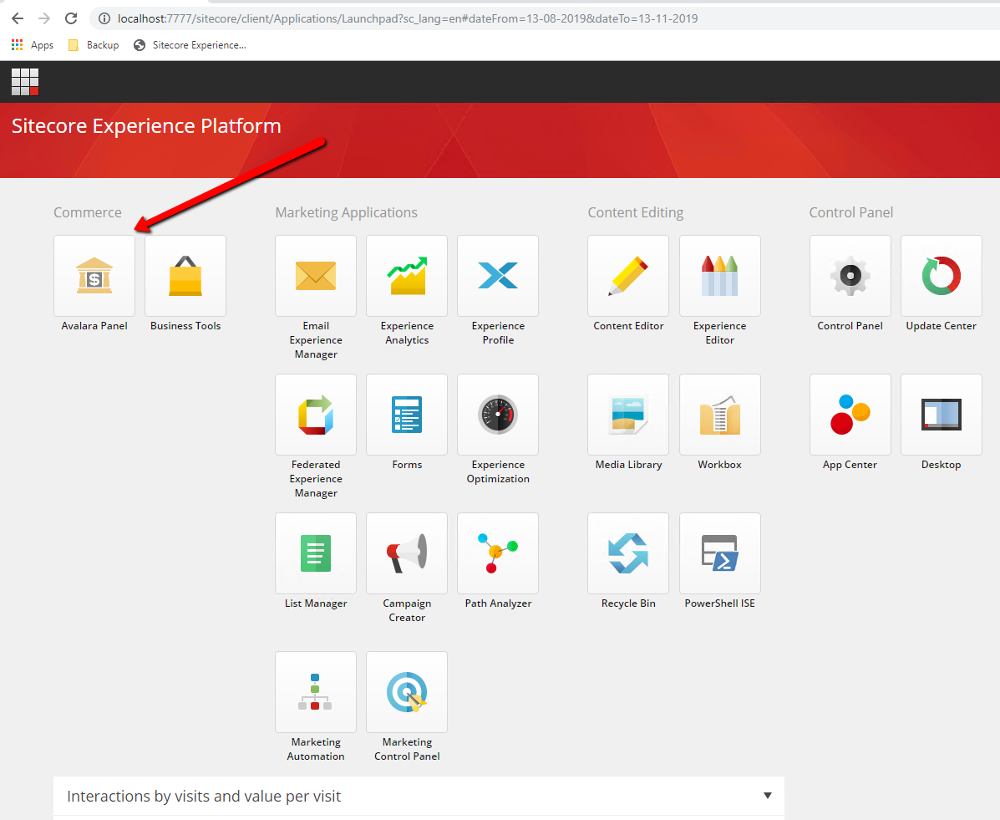Open Email Experience Manager envelope icon
Screen dimensions: 1000x820
pyautogui.click(x=316, y=276)
